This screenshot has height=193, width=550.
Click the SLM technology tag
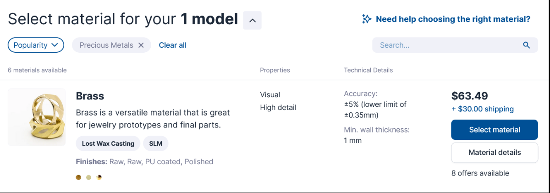[156, 143]
